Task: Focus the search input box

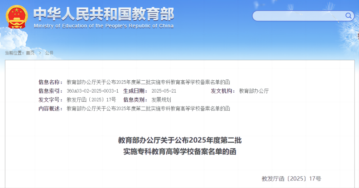Action: click(x=299, y=16)
